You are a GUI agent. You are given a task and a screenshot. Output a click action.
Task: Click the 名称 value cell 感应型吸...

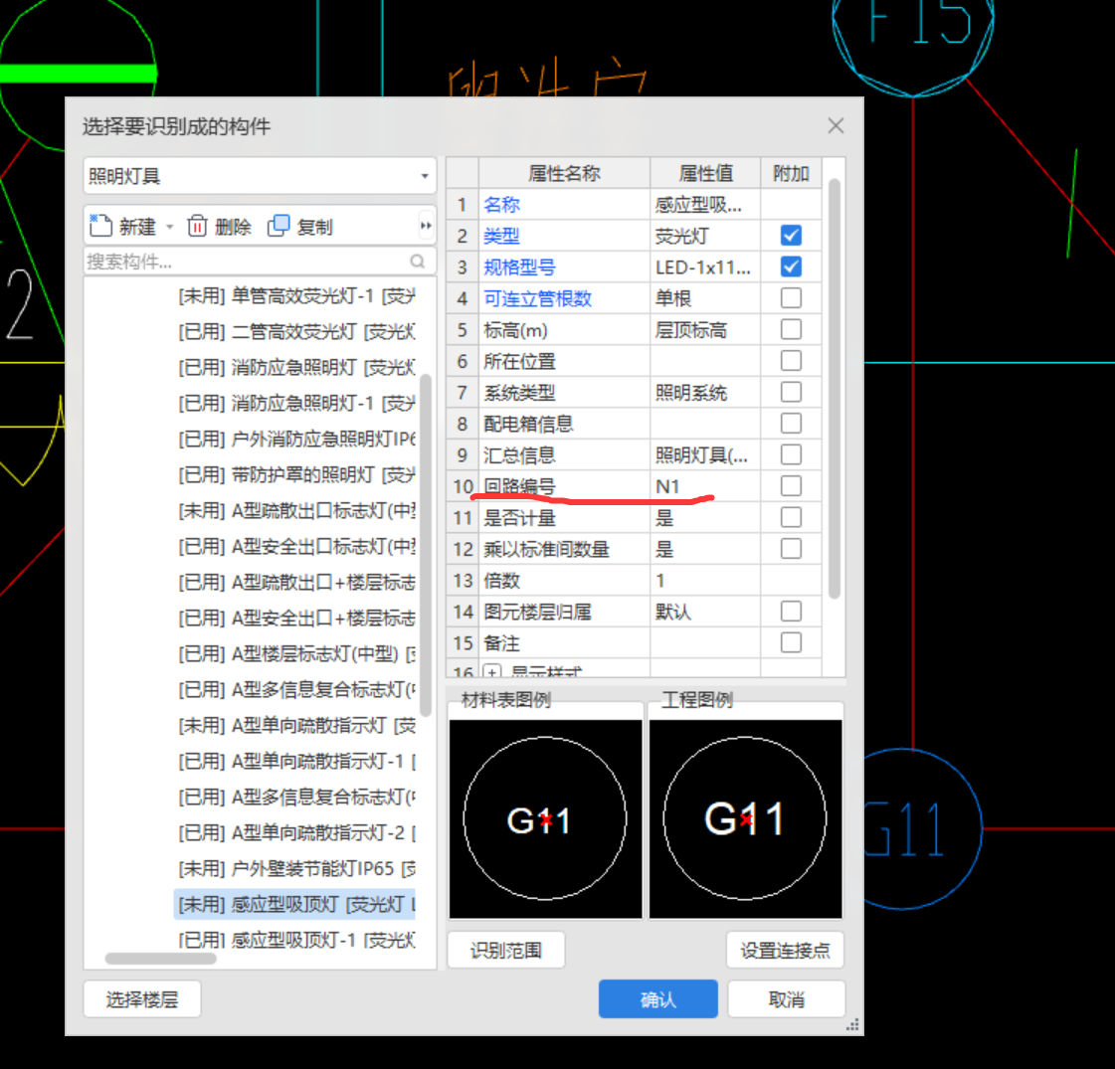point(705,205)
